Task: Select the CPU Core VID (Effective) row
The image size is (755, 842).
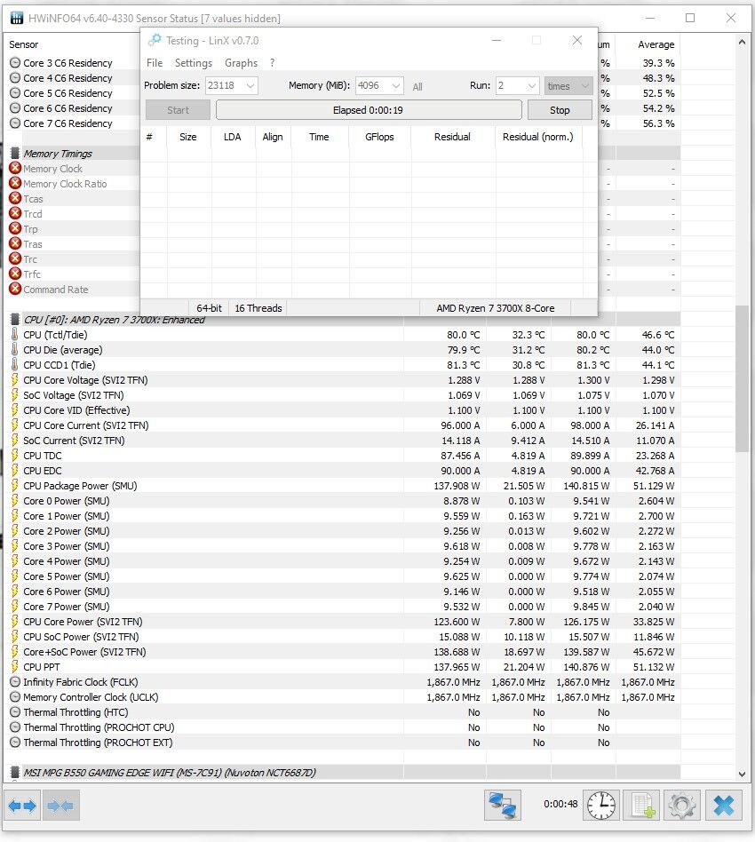Action: pos(342,410)
